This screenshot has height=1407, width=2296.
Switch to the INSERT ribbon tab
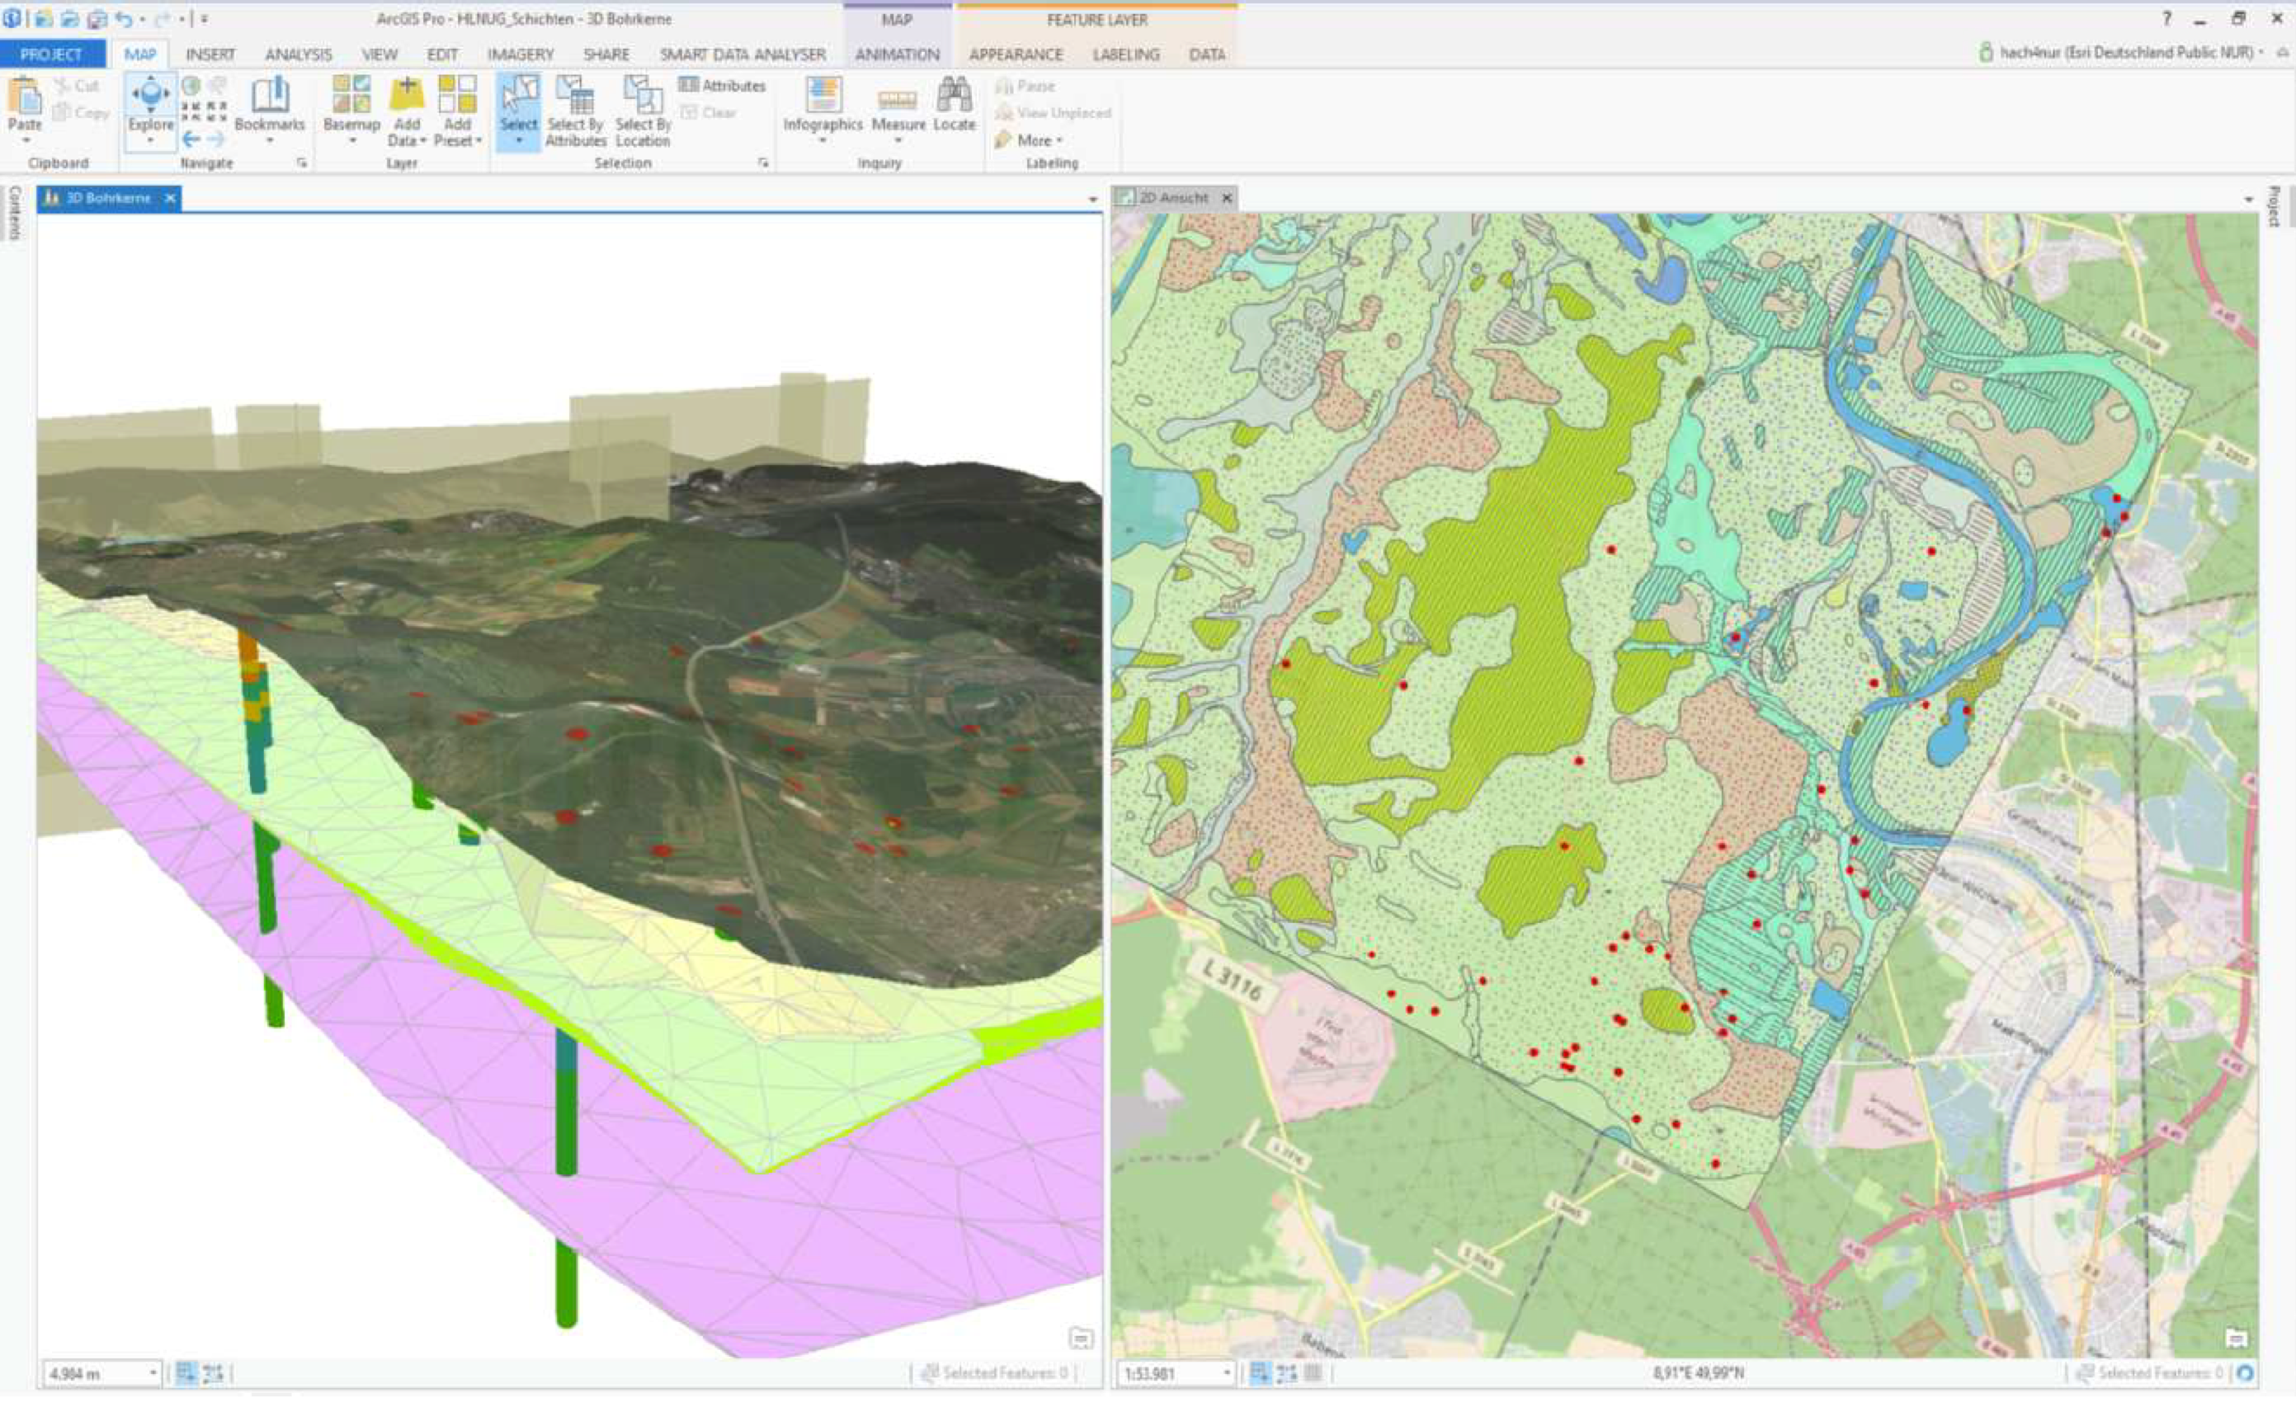pos(210,54)
